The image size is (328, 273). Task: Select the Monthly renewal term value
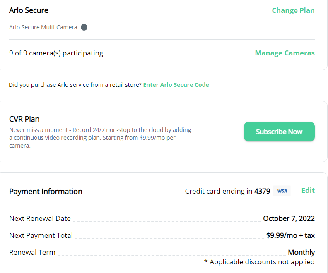click(301, 252)
